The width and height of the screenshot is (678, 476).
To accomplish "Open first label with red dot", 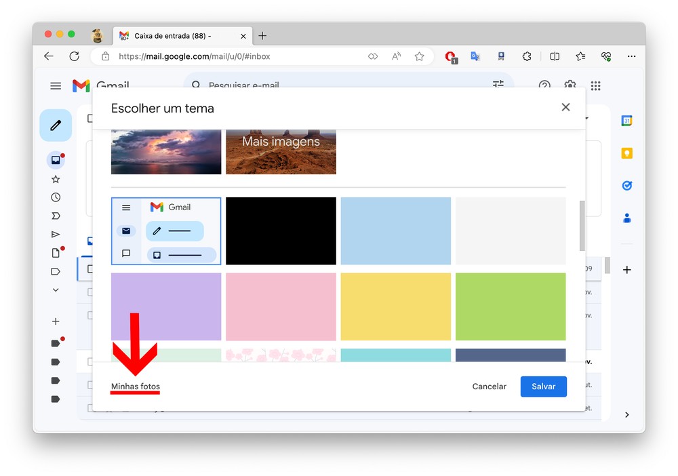I will 56,343.
